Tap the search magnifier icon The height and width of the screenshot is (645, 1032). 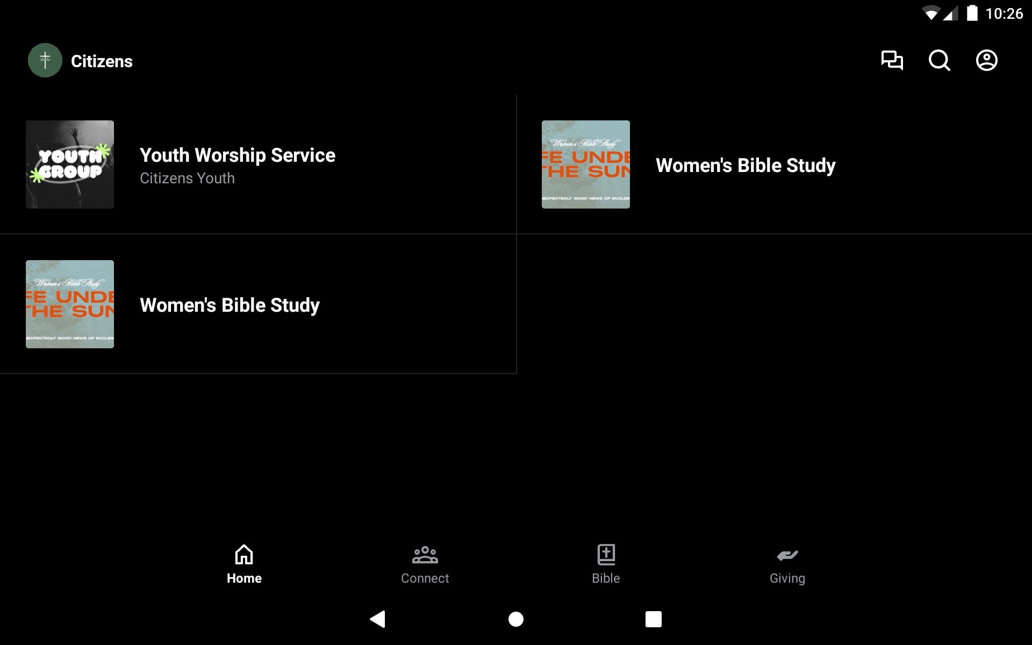coord(939,60)
